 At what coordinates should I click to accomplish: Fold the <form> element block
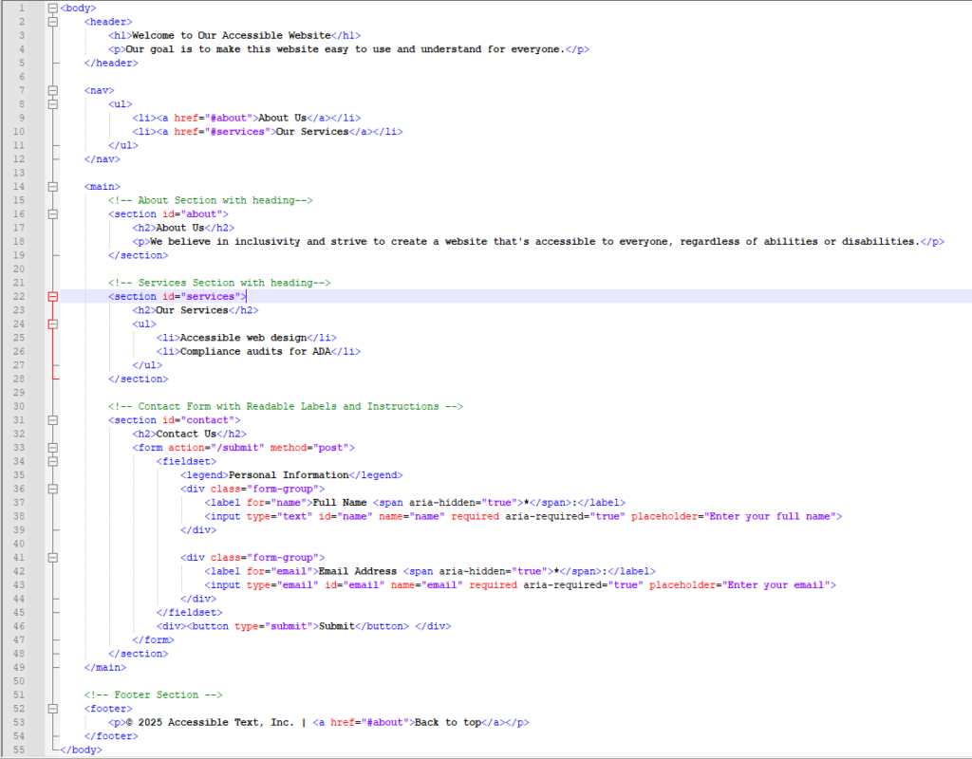[50, 447]
